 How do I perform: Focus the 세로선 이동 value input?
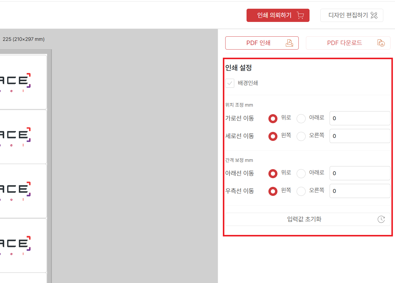360,136
